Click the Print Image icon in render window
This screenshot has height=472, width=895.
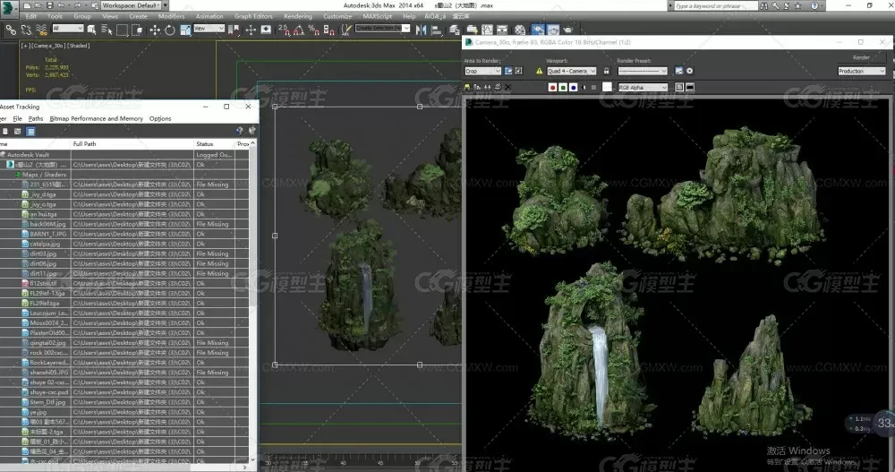[498, 88]
